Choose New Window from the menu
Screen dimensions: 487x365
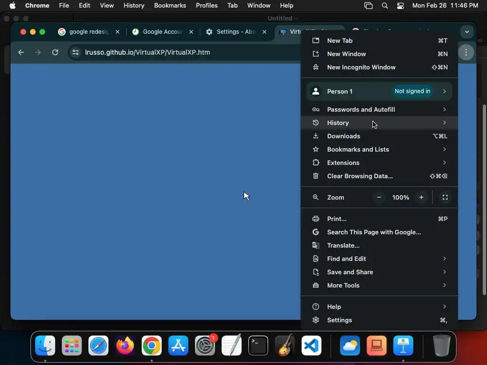[379, 54]
